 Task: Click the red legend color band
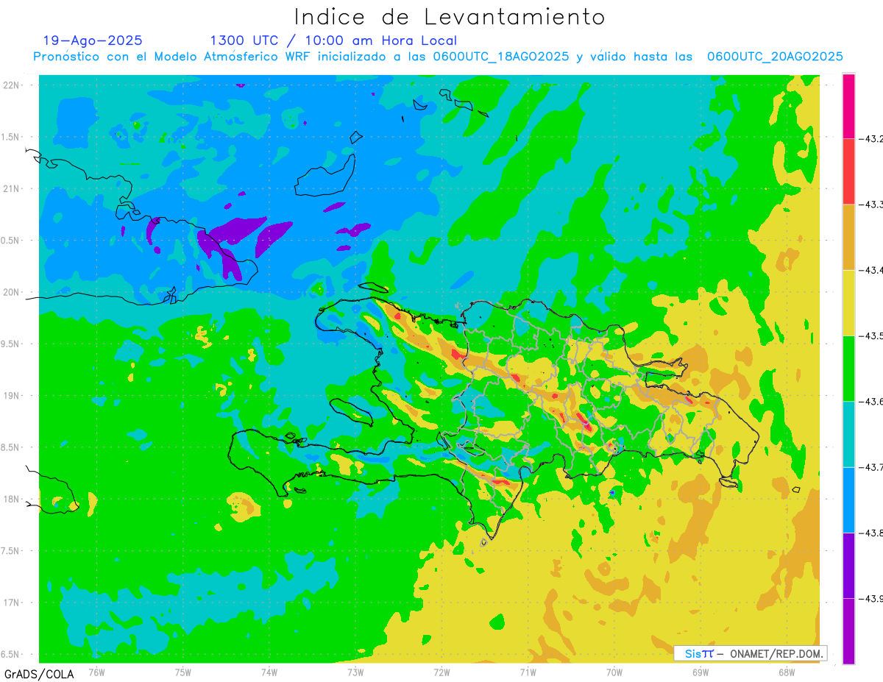[x=848, y=171]
